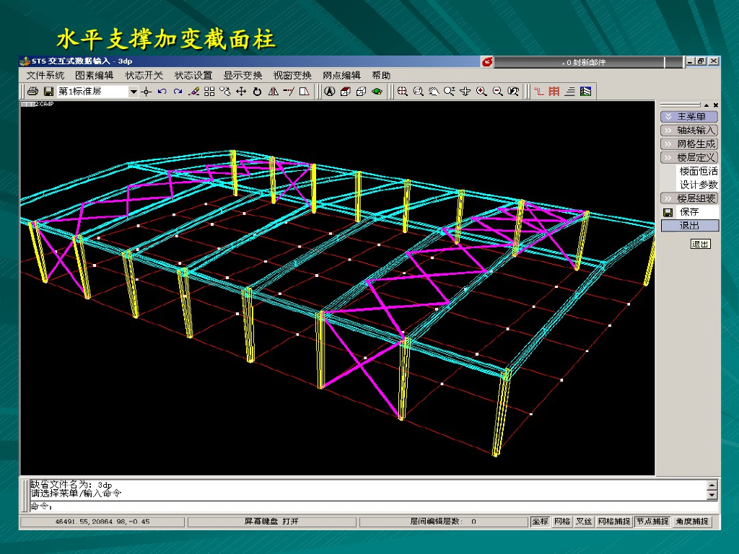Expand the 轴线输入 menu section
The width and height of the screenshot is (739, 554).
point(689,131)
